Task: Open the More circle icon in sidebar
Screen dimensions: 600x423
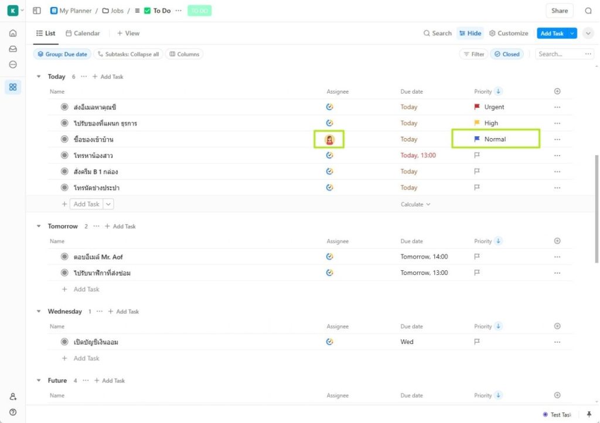Action: (x=13, y=64)
